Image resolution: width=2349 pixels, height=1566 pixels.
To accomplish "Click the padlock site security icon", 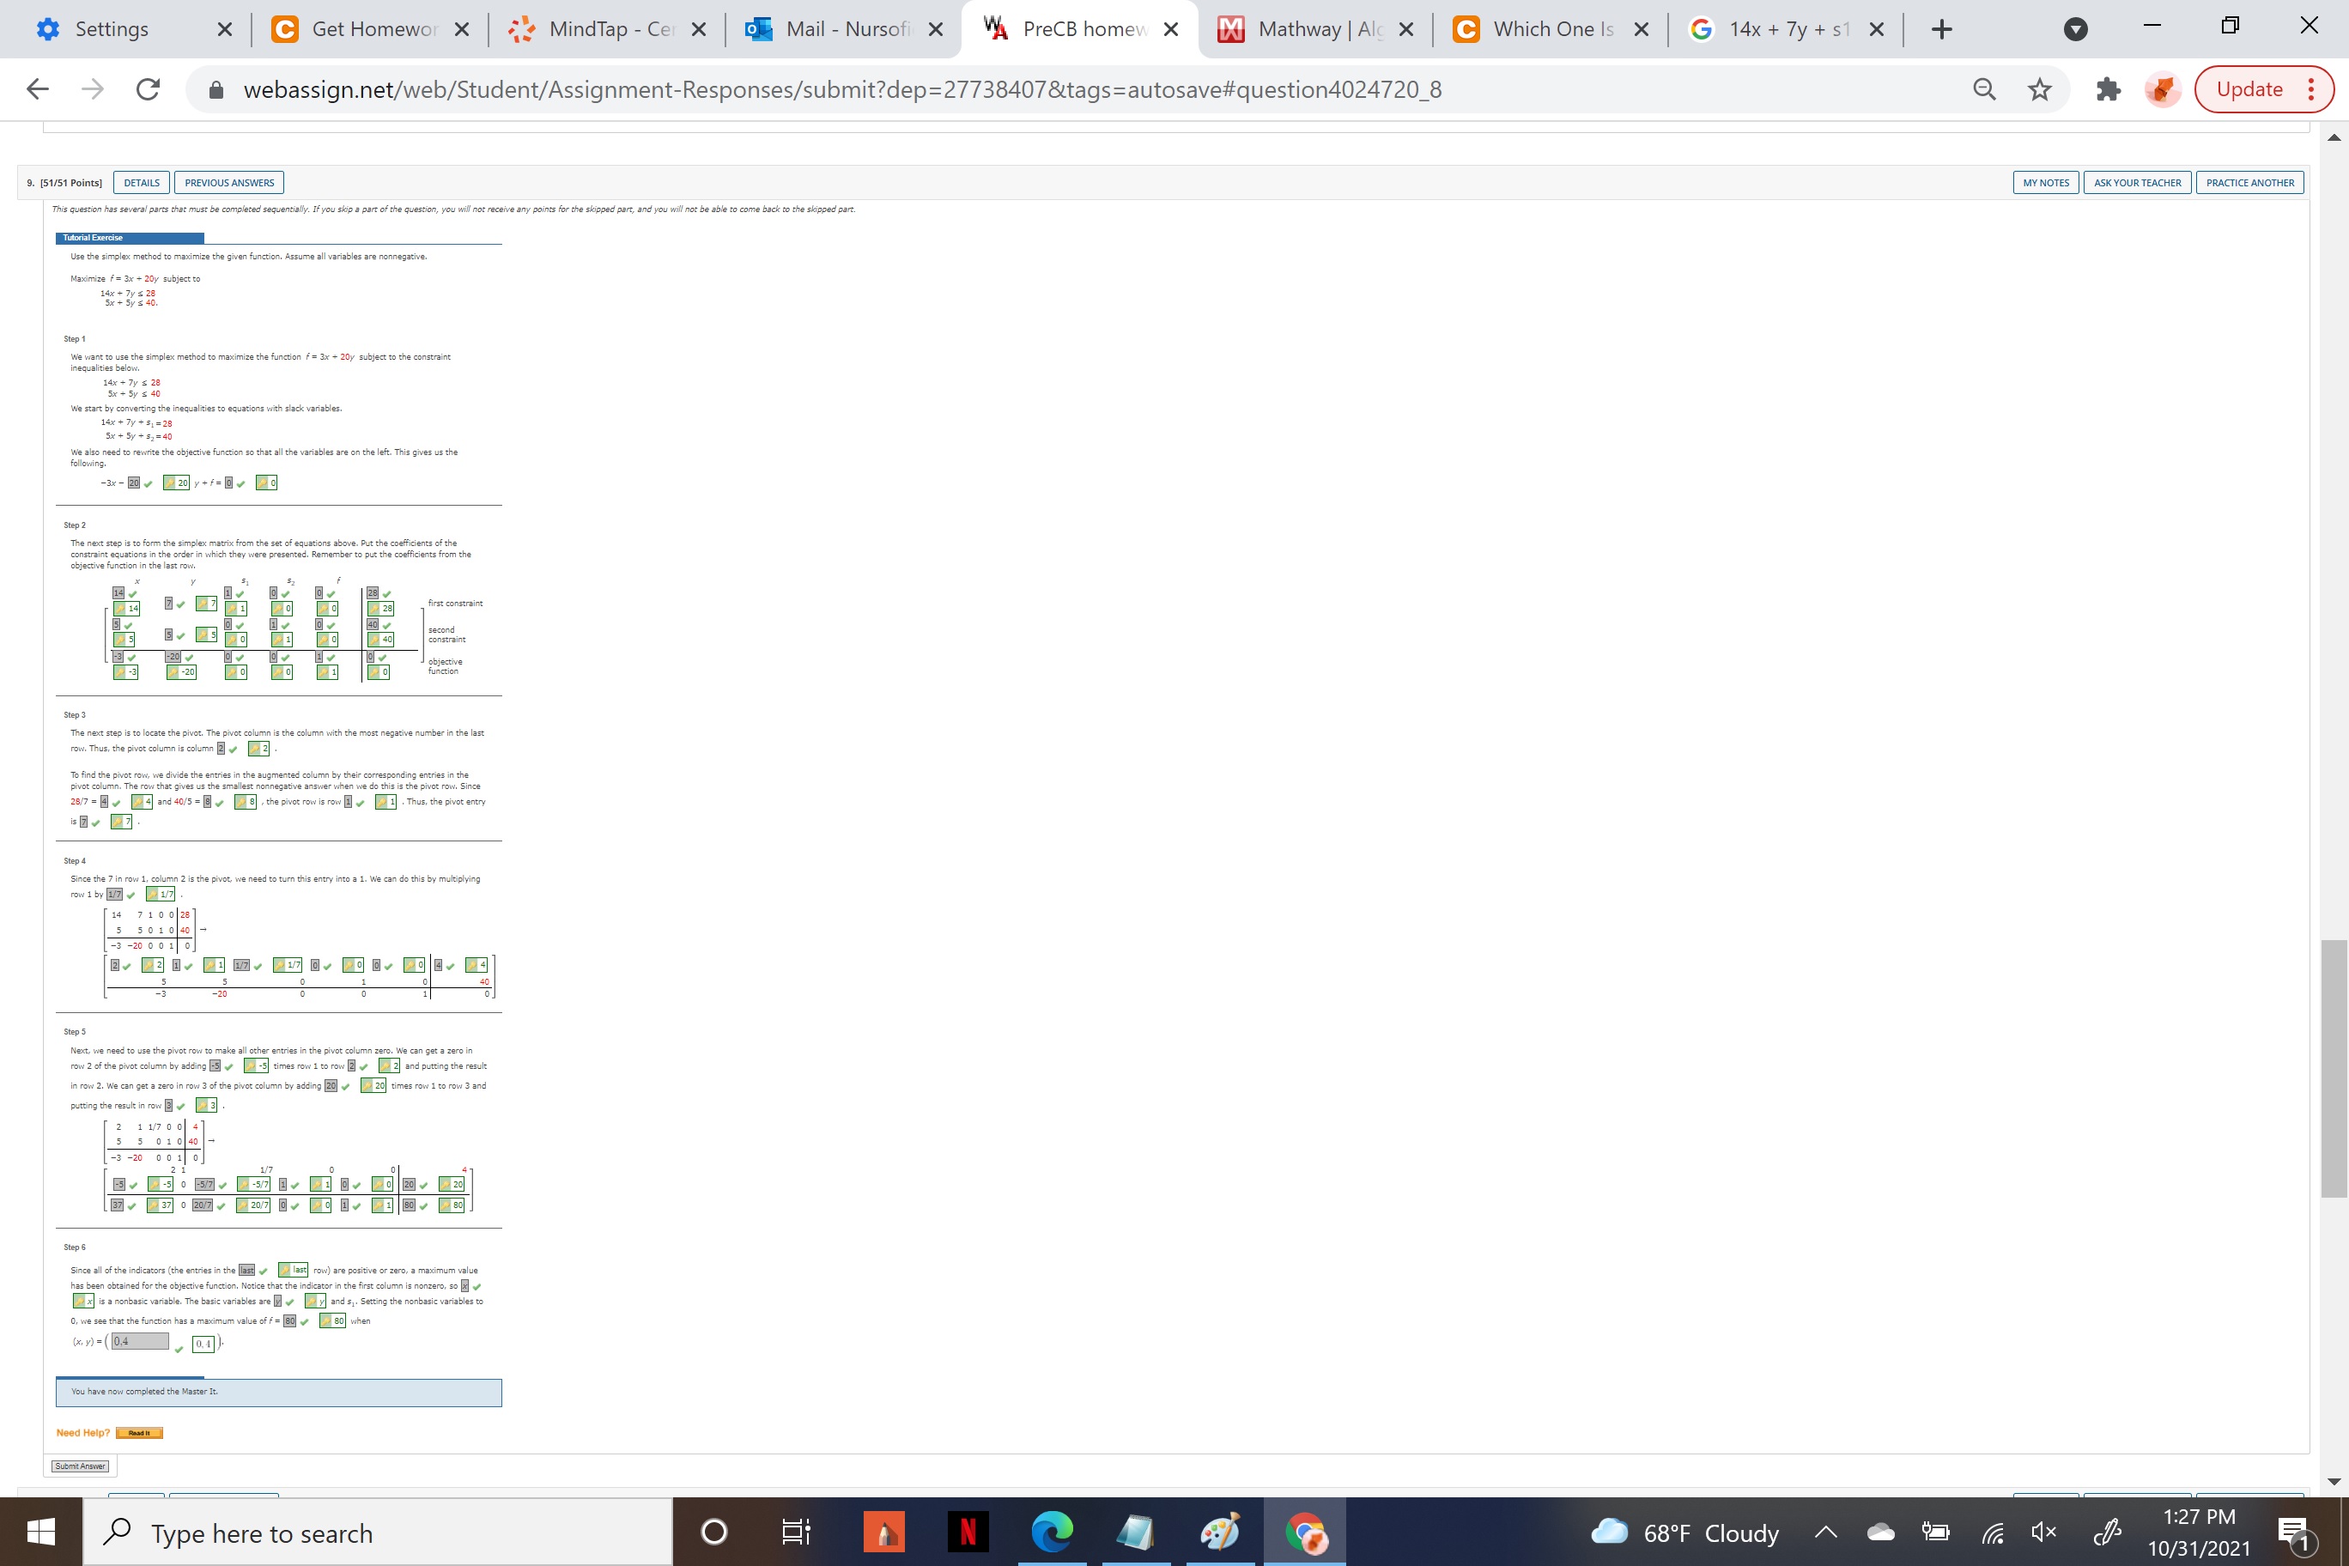I will coord(213,89).
